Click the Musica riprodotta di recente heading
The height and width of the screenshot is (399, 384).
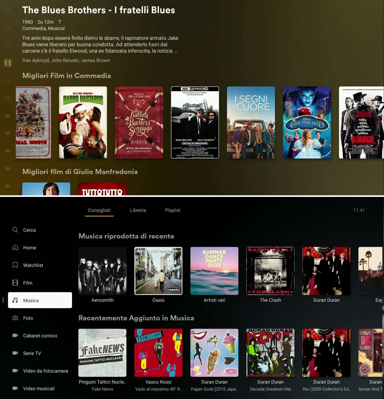[126, 236]
